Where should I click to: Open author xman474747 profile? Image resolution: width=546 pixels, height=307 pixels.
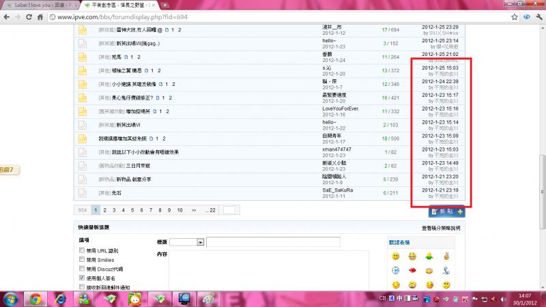(x=336, y=149)
